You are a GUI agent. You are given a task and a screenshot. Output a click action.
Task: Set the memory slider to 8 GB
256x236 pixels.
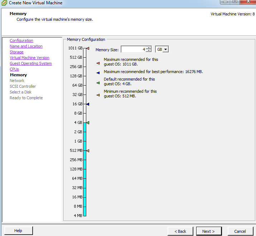click(84, 114)
